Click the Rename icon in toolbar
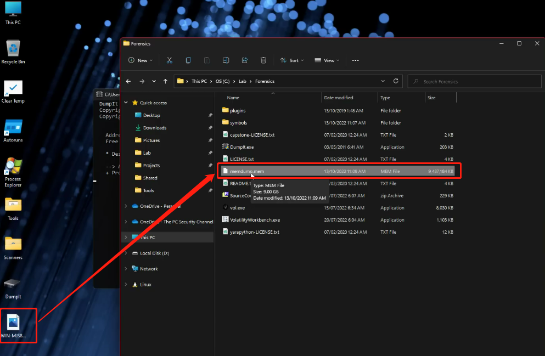This screenshot has width=545, height=356. click(226, 60)
